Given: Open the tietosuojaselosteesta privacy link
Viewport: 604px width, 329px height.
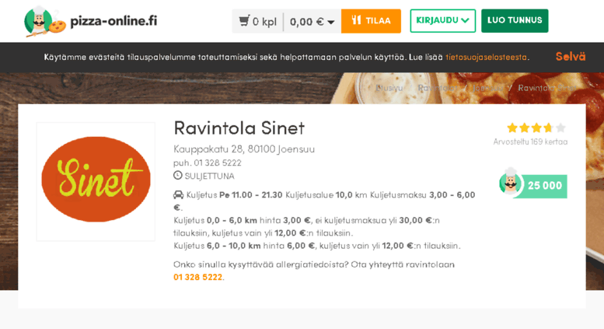Looking at the screenshot, I should 486,57.
